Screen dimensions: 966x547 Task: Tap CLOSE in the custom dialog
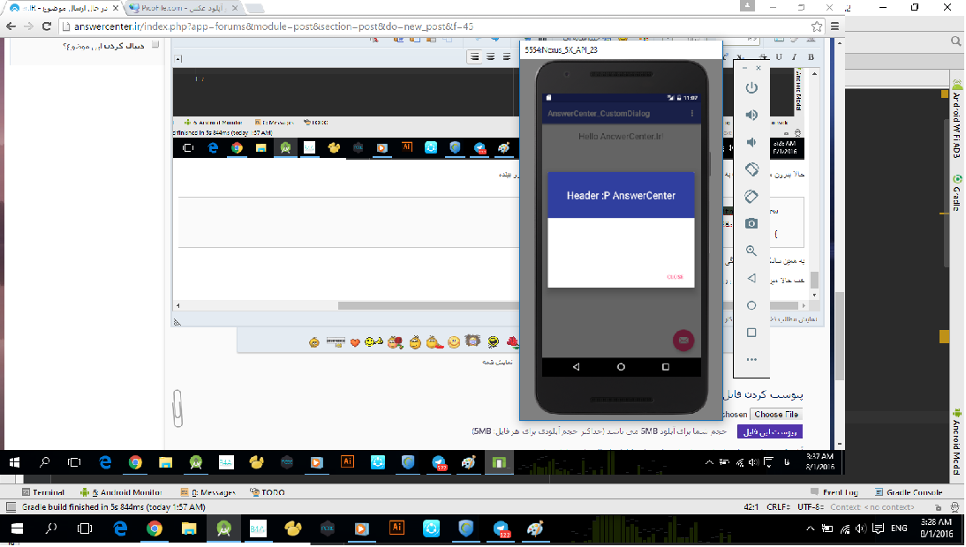(675, 277)
